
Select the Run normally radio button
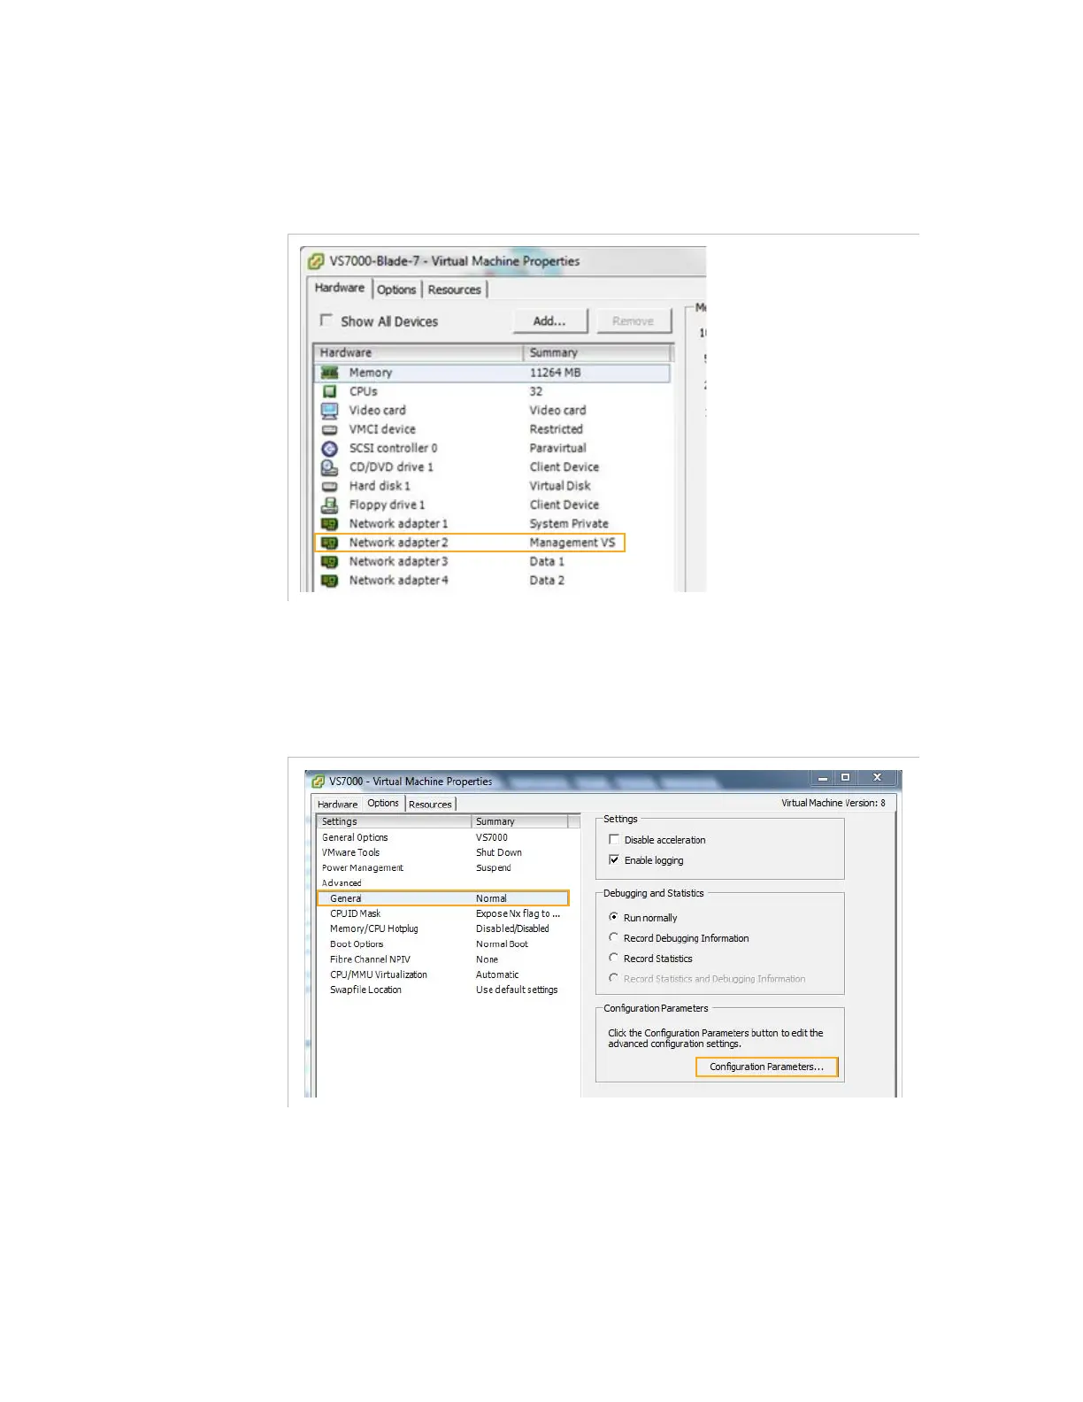coord(613,917)
